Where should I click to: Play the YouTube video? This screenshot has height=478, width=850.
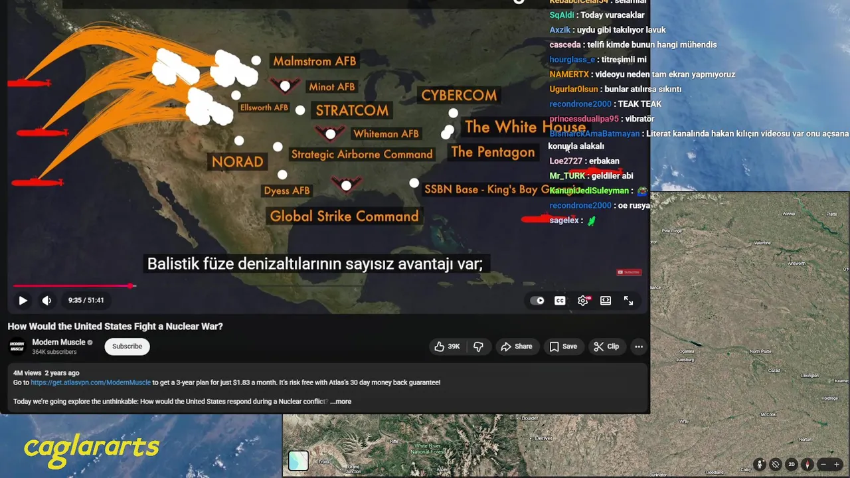click(x=23, y=301)
